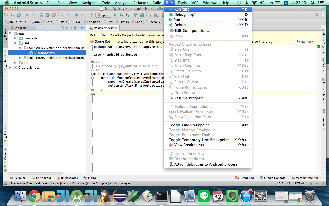
Task: Click the Chrome icon in the Dock
Action: (34, 196)
